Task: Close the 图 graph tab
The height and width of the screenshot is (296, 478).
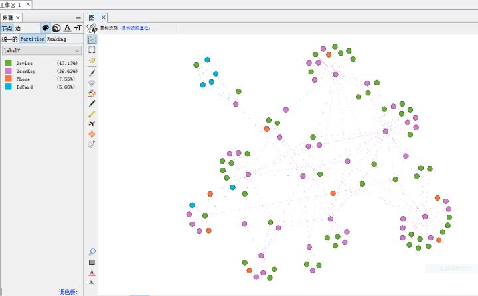Action: click(104, 17)
